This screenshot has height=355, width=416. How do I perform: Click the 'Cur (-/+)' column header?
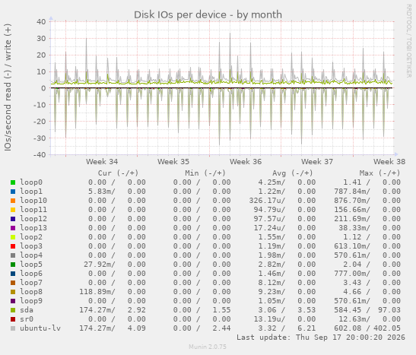pyautogui.click(x=119, y=173)
